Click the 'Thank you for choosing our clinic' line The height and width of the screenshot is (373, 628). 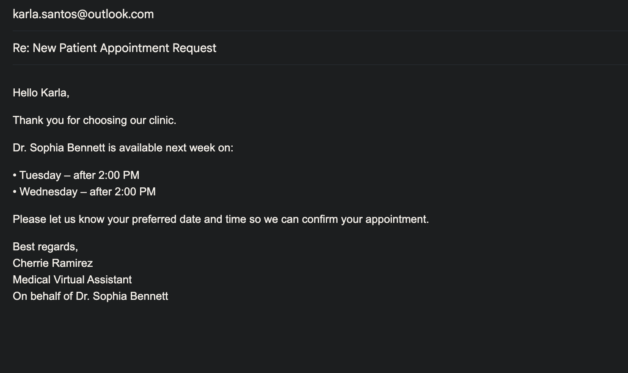[x=94, y=120]
